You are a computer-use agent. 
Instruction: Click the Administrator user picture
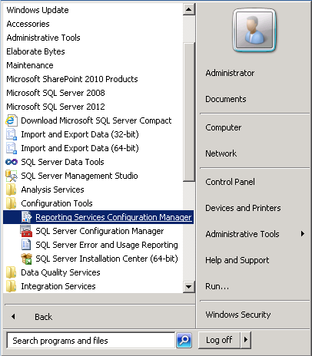254,30
